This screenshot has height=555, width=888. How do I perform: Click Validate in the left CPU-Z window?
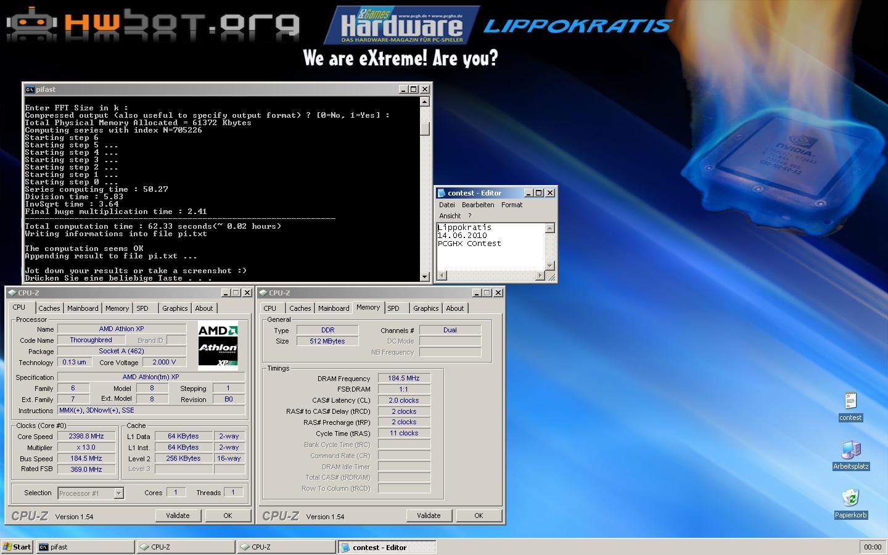click(x=178, y=516)
